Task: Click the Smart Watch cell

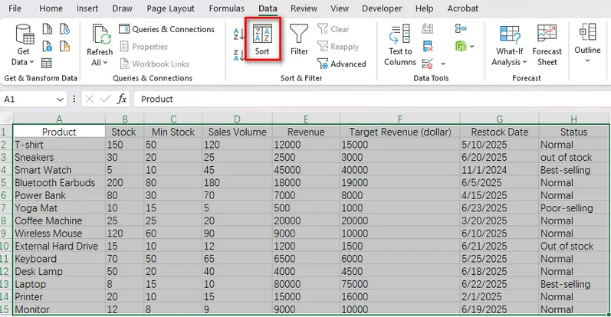Action: click(x=59, y=170)
